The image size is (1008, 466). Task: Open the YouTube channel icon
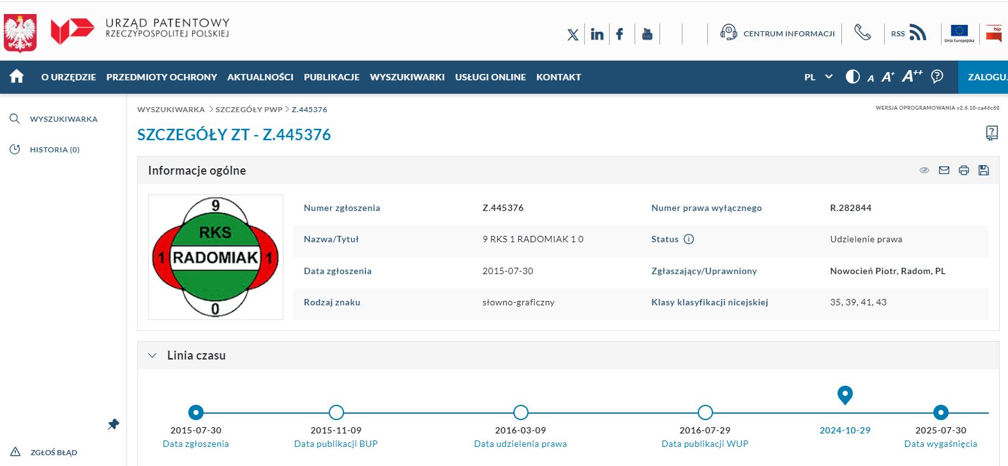(x=647, y=34)
